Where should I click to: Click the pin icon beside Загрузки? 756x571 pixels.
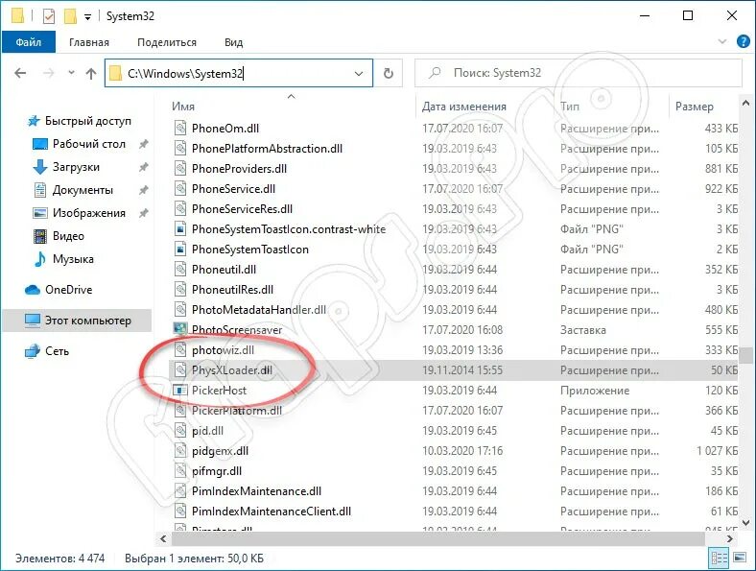pos(143,167)
